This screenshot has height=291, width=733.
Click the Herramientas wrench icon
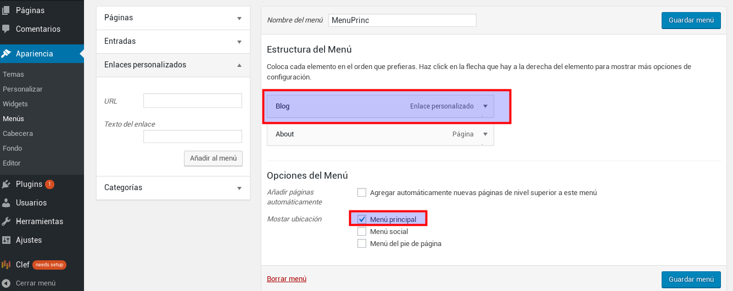(x=6, y=221)
